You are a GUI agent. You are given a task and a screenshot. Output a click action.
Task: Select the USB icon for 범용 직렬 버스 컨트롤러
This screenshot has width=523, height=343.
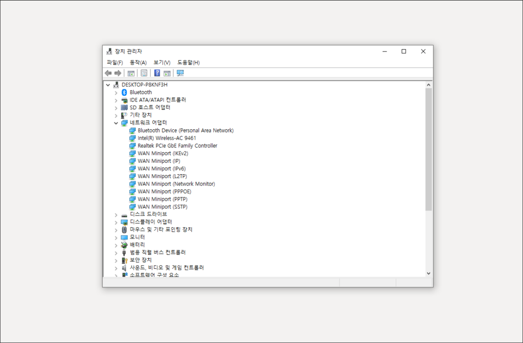(124, 253)
